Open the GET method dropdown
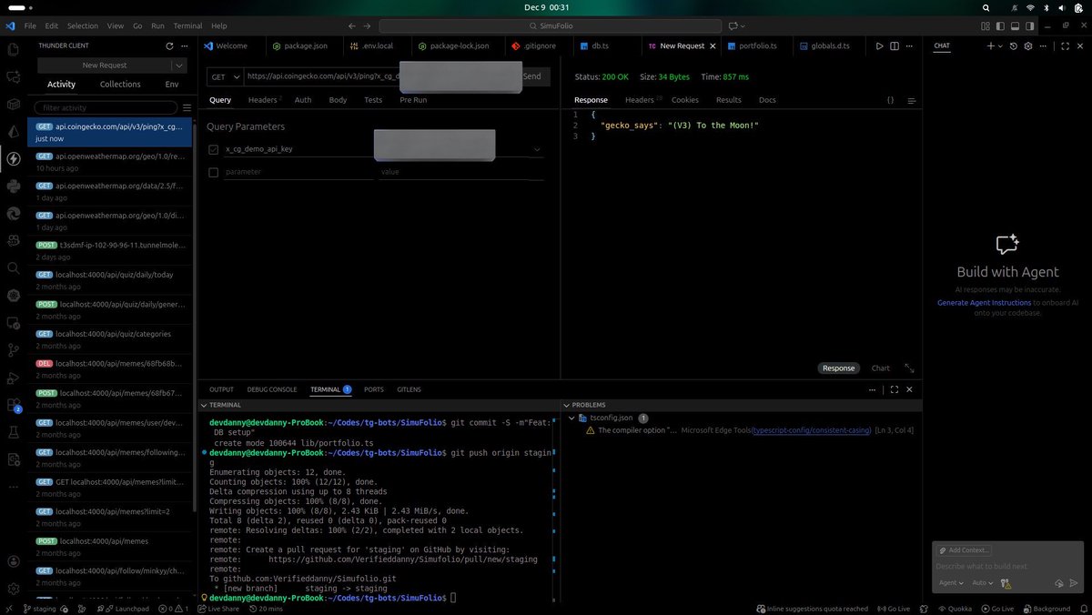 pos(225,76)
